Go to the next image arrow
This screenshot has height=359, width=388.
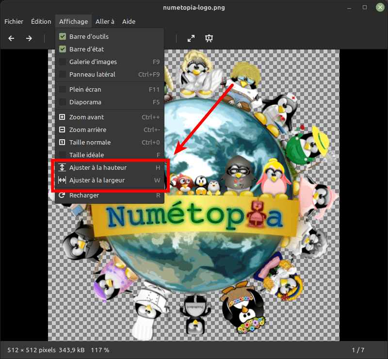(x=29, y=38)
